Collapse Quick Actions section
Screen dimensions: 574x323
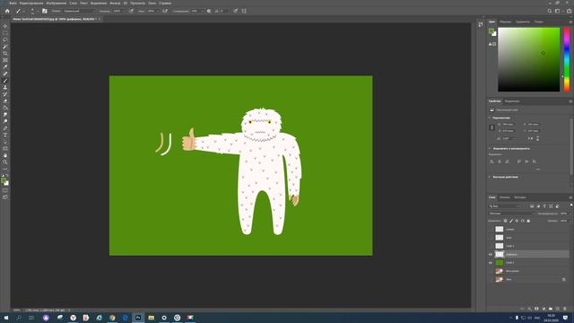point(490,177)
